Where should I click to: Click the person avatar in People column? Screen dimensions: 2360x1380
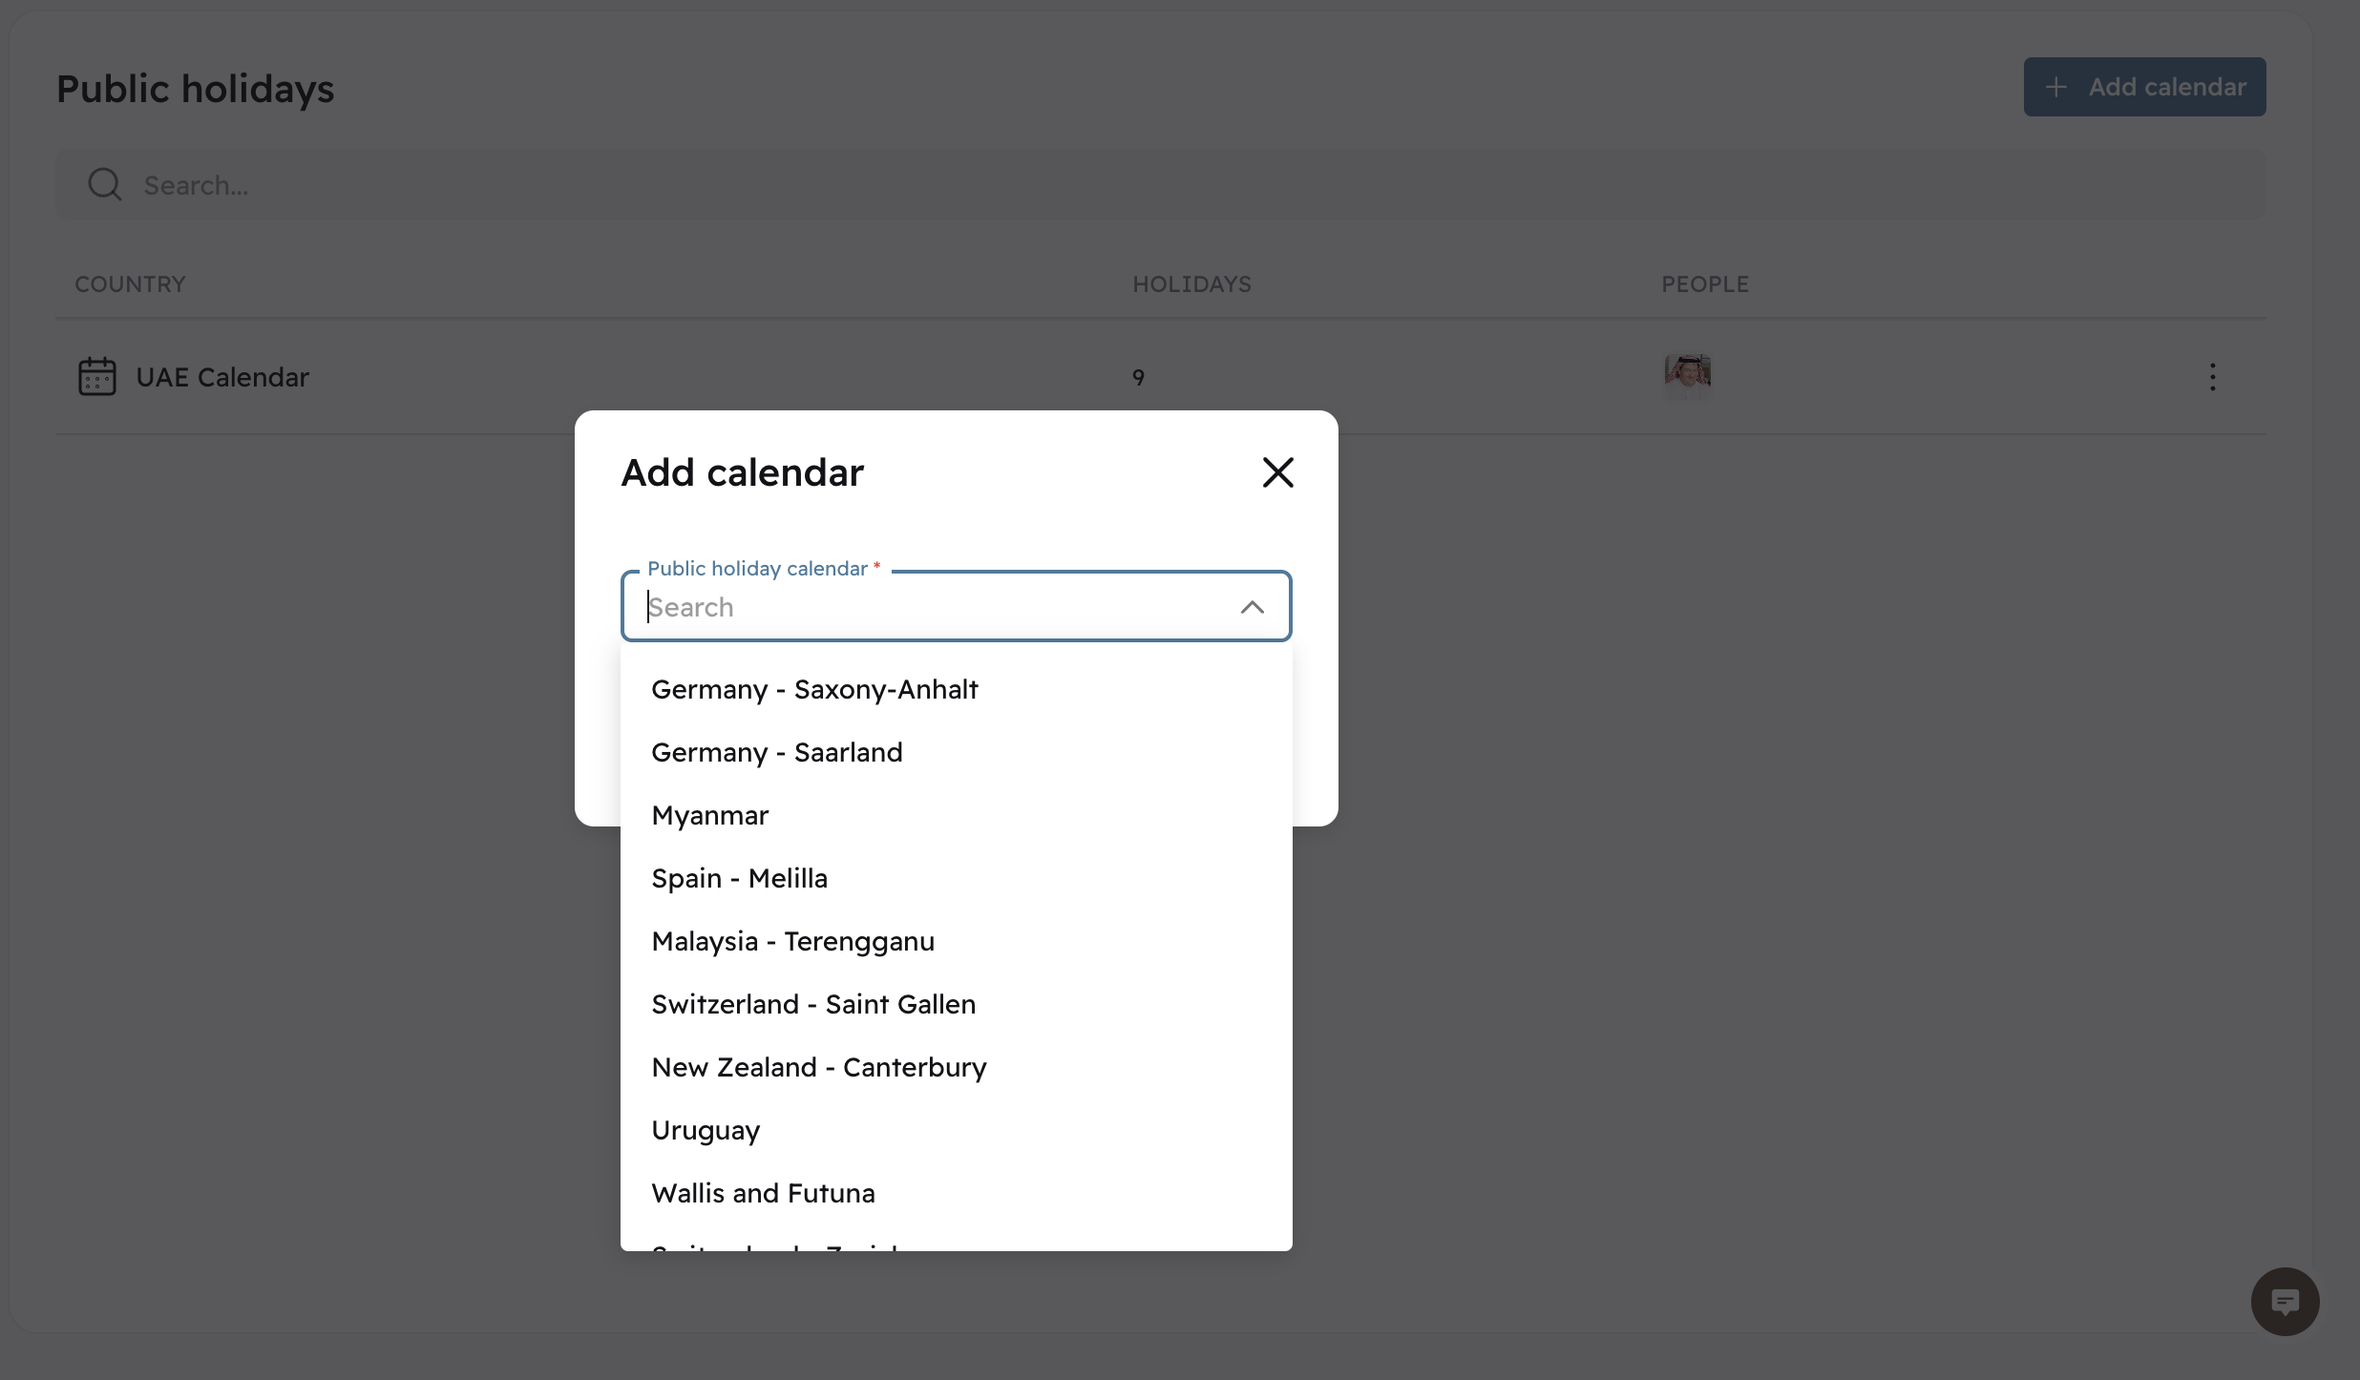1687,373
